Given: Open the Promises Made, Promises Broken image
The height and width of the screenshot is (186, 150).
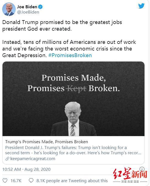Looking at the screenshot, I should point(73,99).
